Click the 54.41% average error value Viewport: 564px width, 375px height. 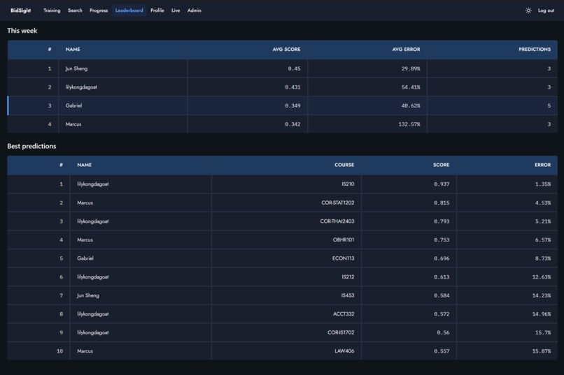[411, 87]
